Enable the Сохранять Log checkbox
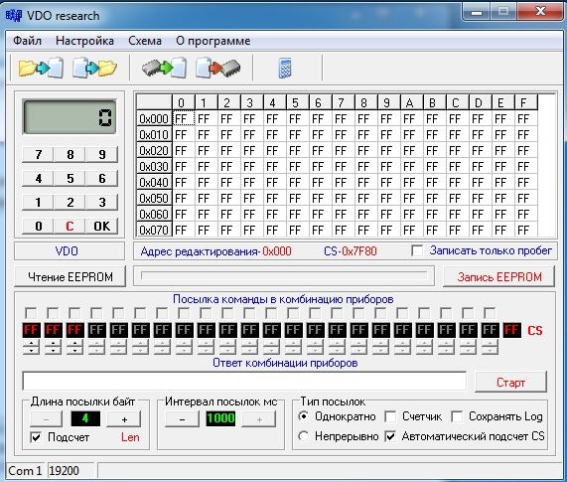 coord(457,416)
